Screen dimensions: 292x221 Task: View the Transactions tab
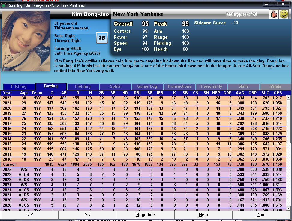tap(179, 86)
